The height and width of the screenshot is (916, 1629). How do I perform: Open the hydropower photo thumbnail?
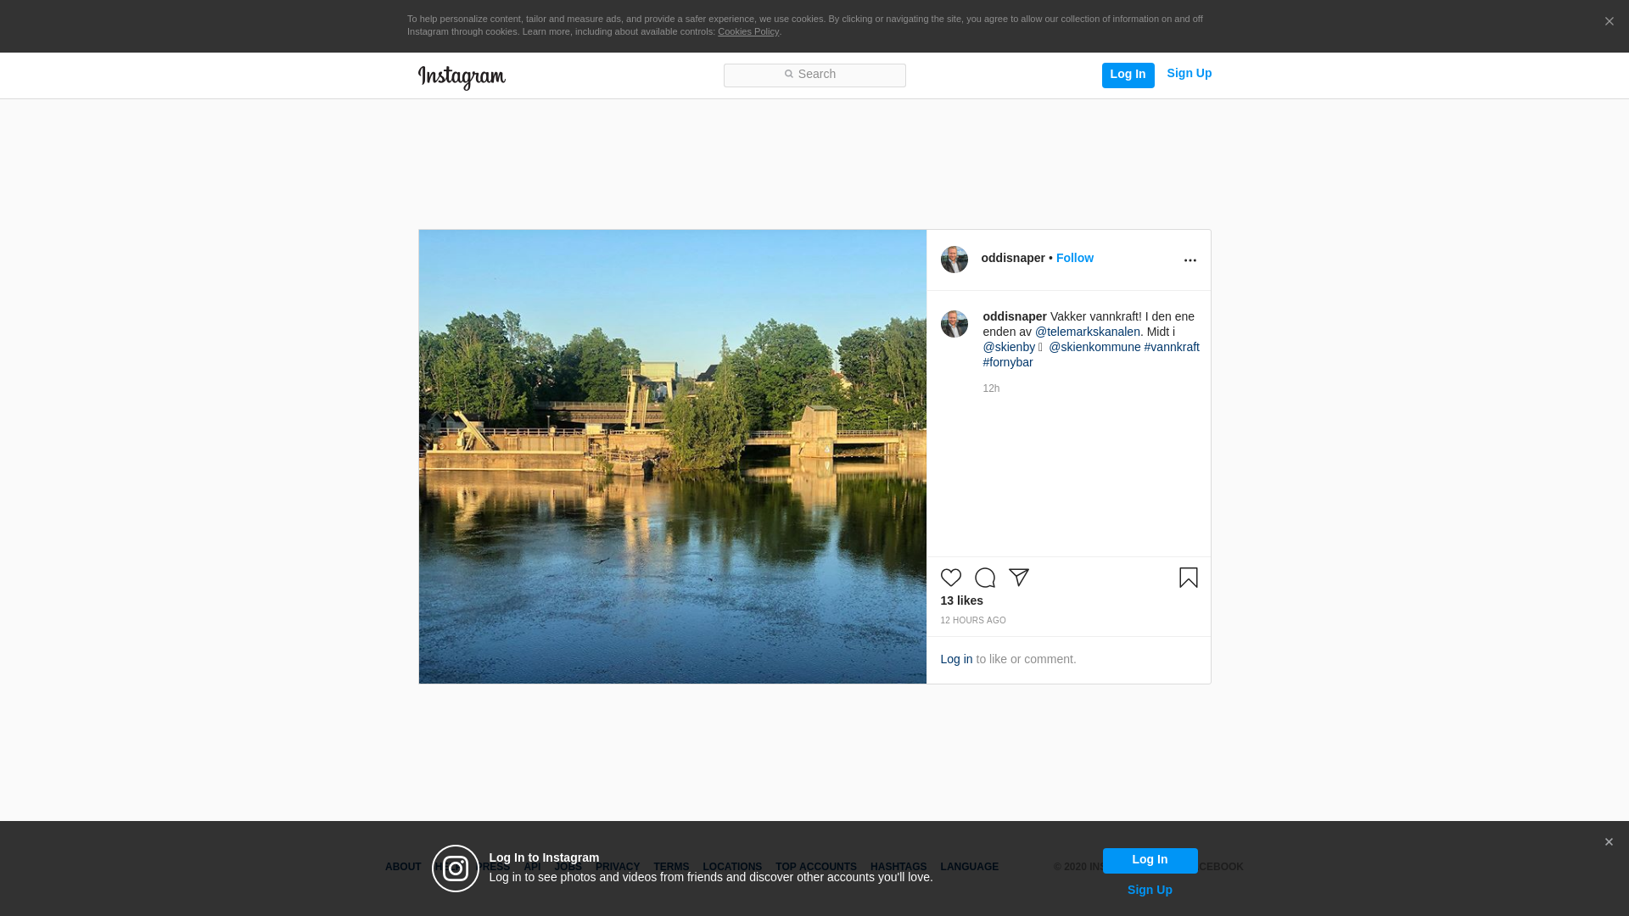pos(672,456)
